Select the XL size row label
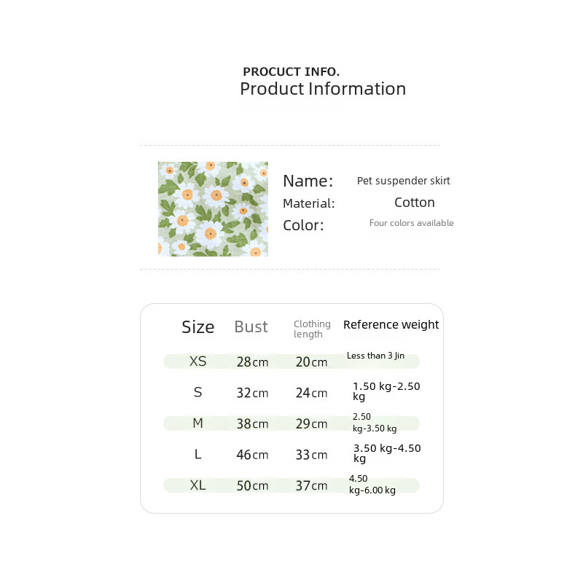Viewport: 583px width, 583px height. click(197, 485)
